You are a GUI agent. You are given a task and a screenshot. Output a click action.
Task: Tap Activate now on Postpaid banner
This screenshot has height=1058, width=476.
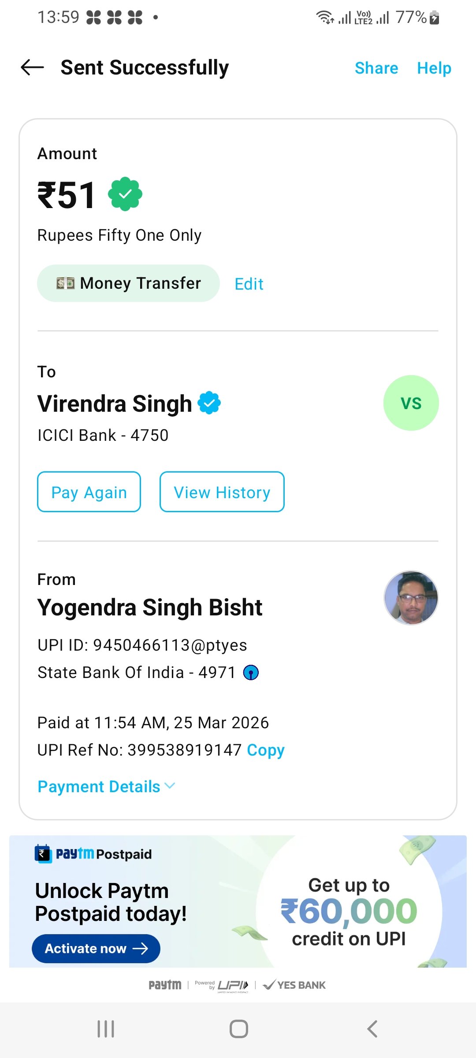pos(96,948)
